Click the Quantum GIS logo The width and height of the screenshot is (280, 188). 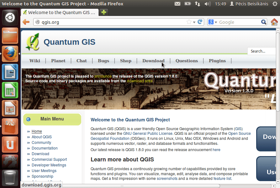(x=33, y=42)
